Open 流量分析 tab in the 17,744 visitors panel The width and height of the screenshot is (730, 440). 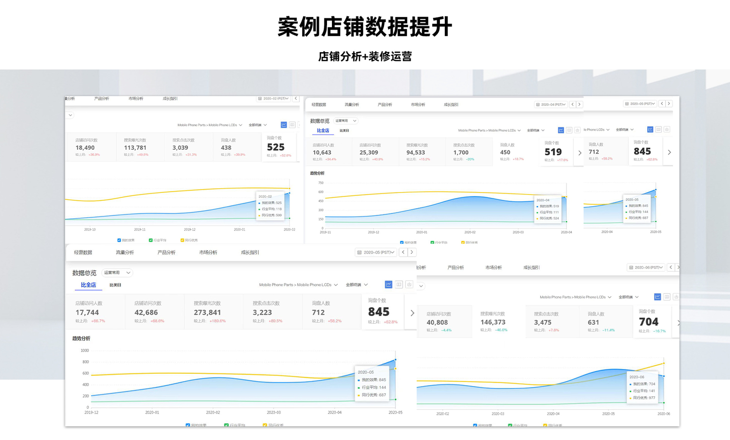(125, 252)
